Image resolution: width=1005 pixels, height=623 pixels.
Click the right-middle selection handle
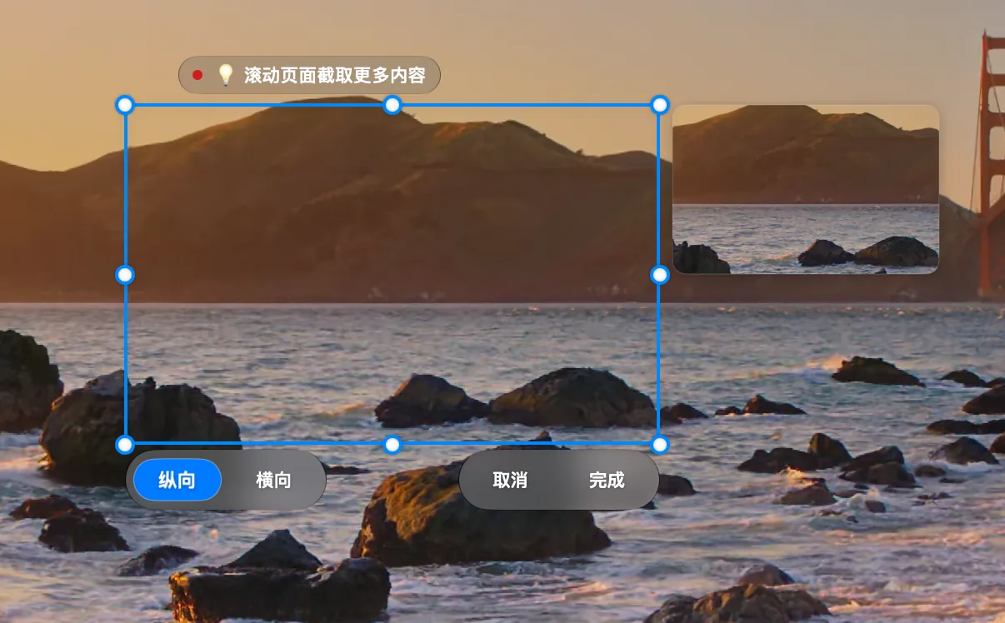(x=660, y=275)
